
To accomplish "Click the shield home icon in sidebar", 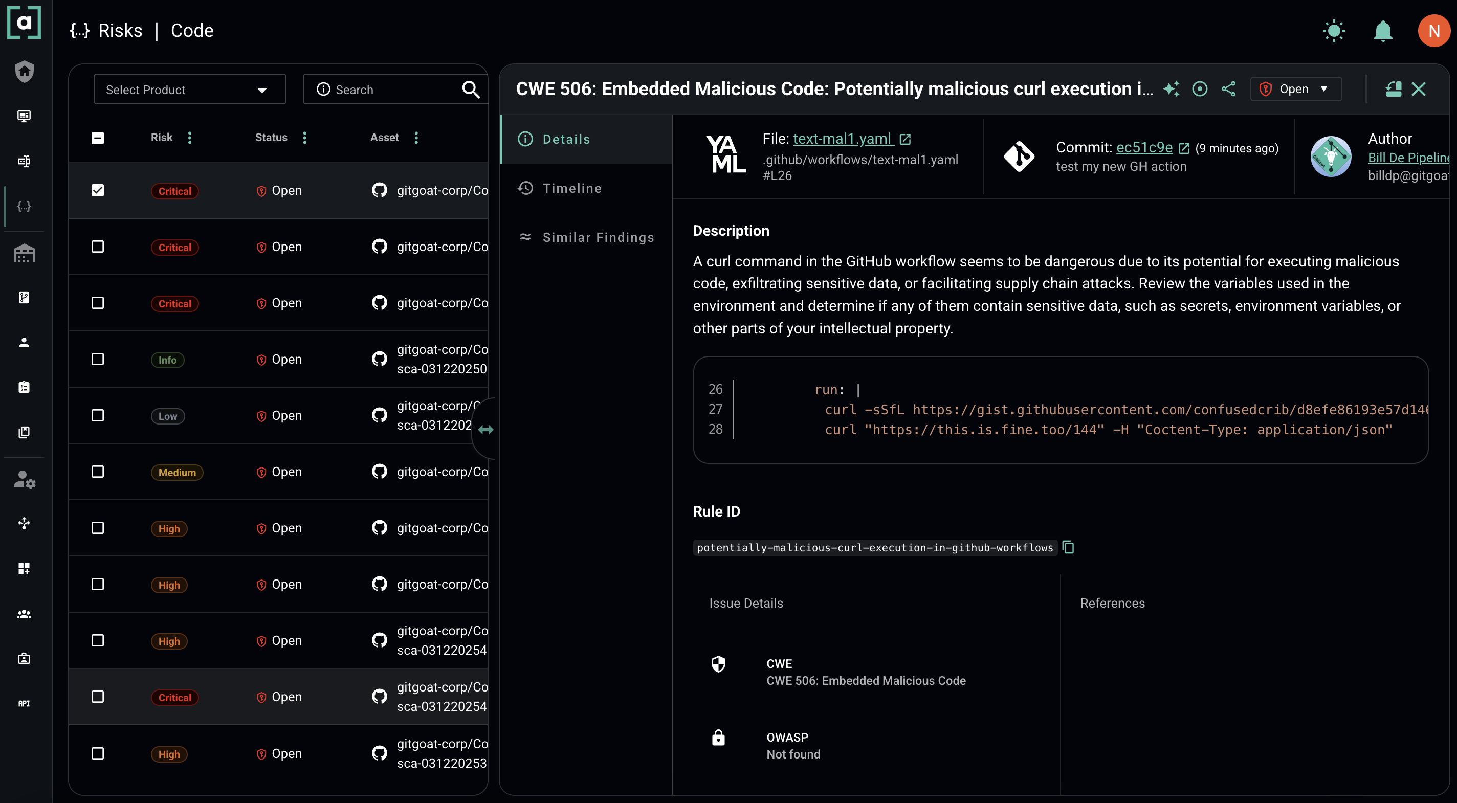I will tap(24, 71).
